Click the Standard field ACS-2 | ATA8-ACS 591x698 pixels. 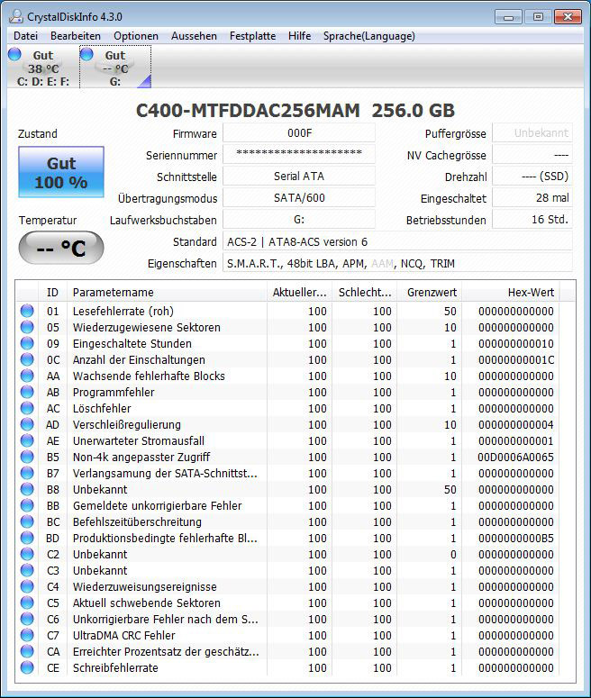(397, 241)
